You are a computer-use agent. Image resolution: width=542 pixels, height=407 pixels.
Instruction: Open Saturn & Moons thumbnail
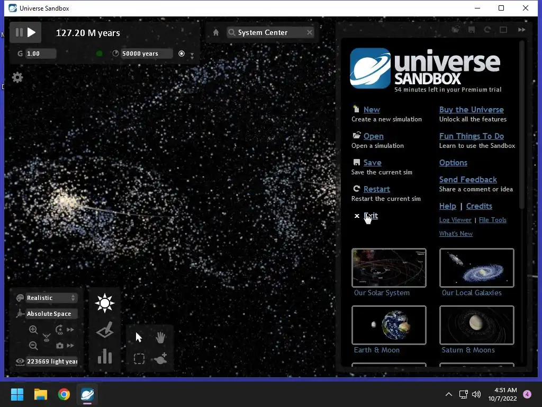coord(476,325)
